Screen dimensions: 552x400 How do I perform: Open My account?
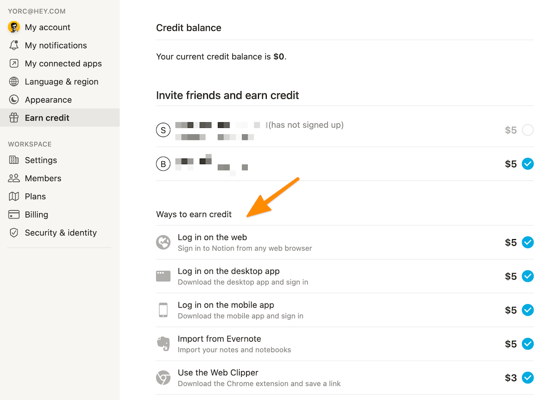coord(47,27)
